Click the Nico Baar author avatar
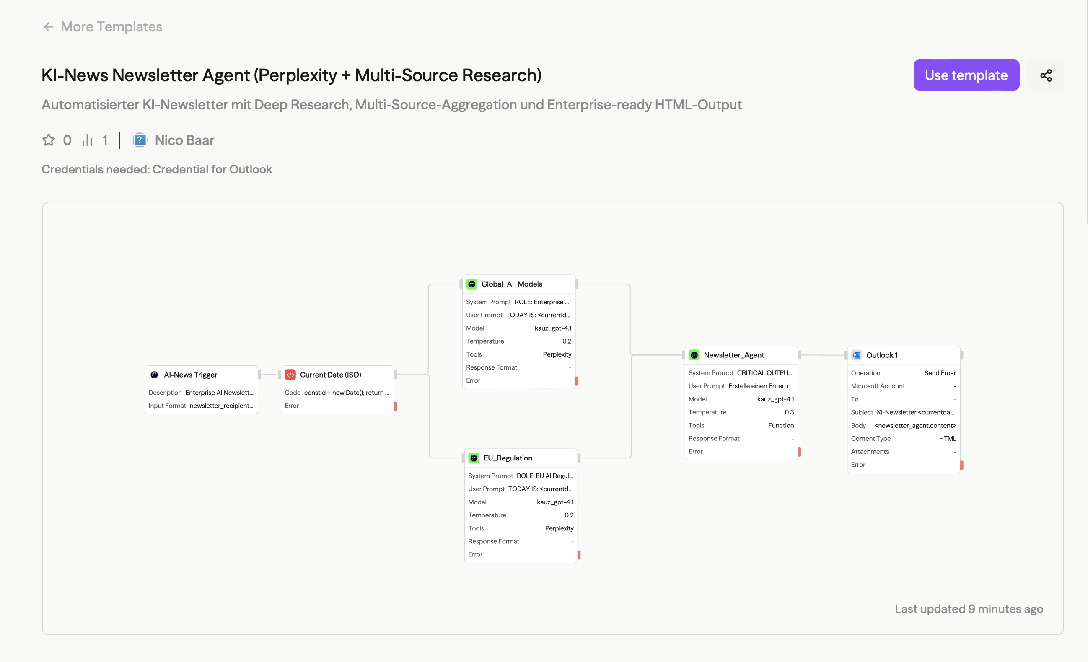The height and width of the screenshot is (662, 1088). pyautogui.click(x=140, y=140)
